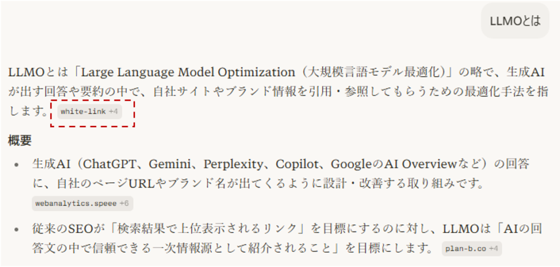Click the word "Gemini" in the list
The height and width of the screenshot is (267, 560).
coord(170,164)
